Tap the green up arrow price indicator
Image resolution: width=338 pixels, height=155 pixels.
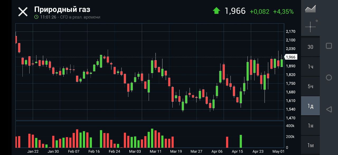[x=216, y=11]
